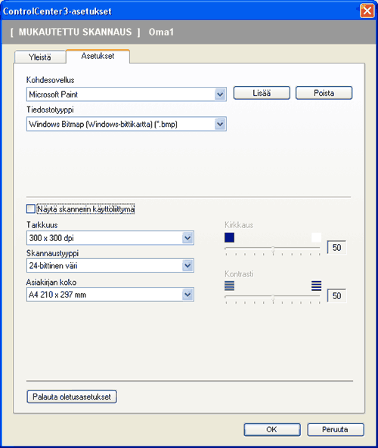The image size is (378, 448).
Task: Click the dark blue brightness icon
Action: 229,237
